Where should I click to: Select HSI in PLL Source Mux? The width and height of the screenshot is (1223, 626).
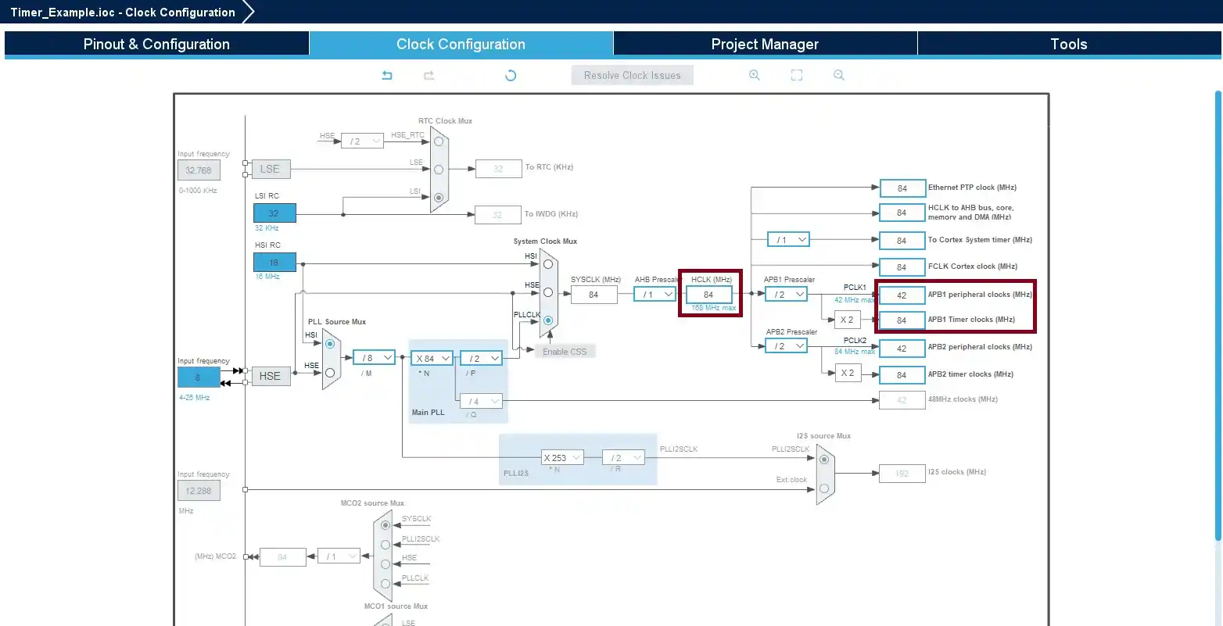tap(330, 344)
